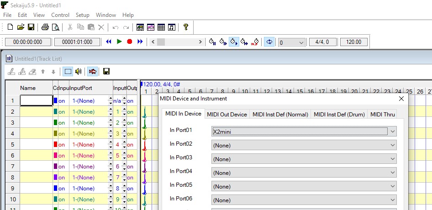The width and height of the screenshot is (432, 210).
Task: Save using the main toolbar disk icon
Action: point(31,27)
